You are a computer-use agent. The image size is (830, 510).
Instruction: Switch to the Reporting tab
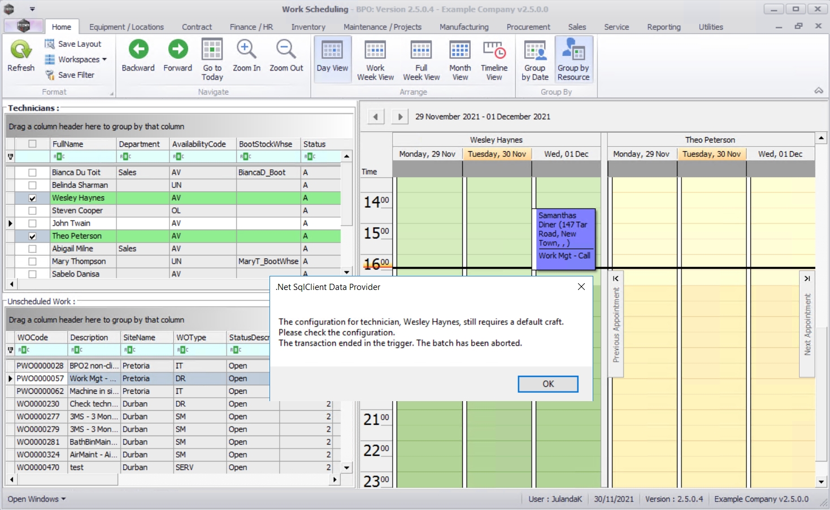(x=663, y=27)
